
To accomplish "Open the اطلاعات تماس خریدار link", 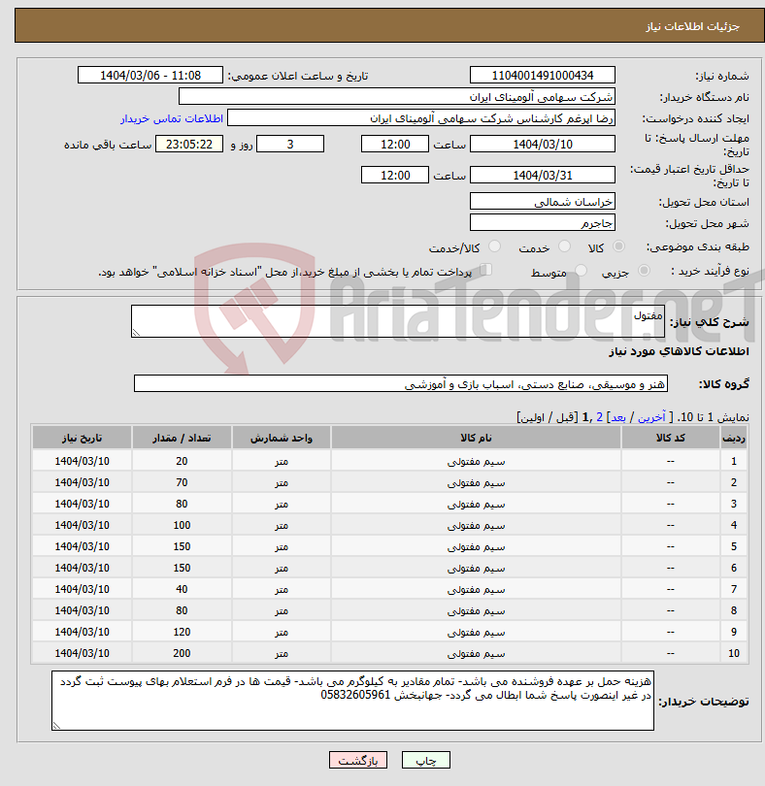I will click(172, 118).
